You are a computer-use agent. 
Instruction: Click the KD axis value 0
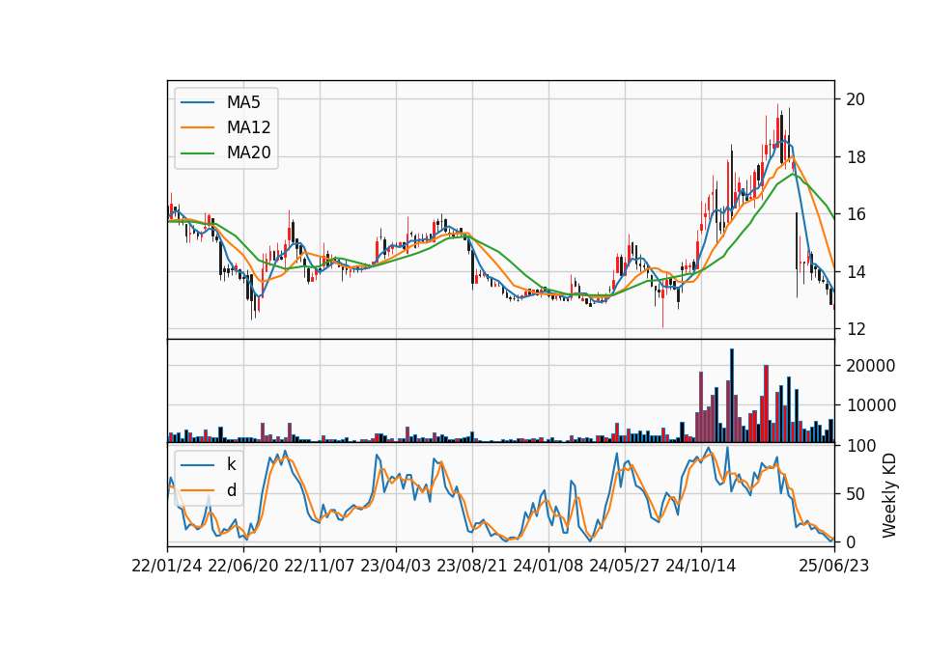pos(851,541)
